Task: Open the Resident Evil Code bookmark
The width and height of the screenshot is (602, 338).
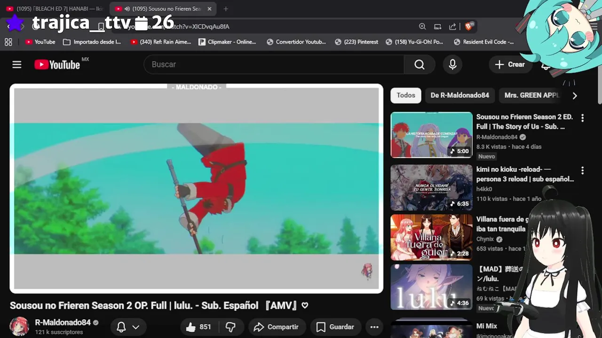Action: (x=483, y=42)
